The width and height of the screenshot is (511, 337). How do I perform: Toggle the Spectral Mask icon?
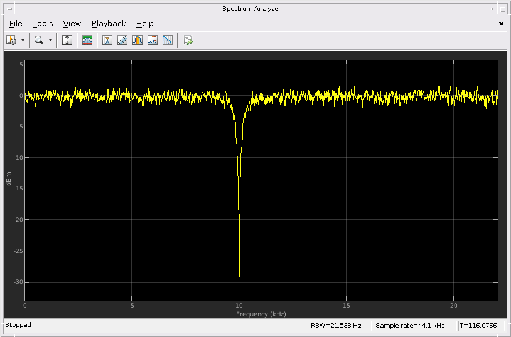[x=87, y=40]
